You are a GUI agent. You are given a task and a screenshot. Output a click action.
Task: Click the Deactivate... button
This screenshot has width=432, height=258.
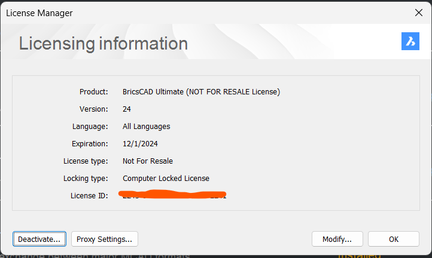(39, 239)
